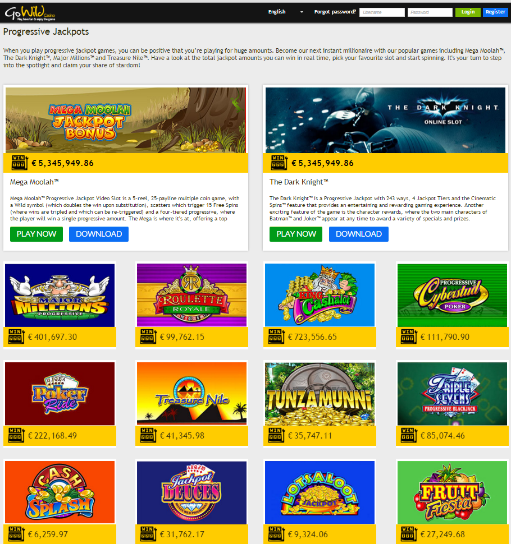Open the Tunzamunni game thumbnail
The height and width of the screenshot is (544, 511).
320,394
